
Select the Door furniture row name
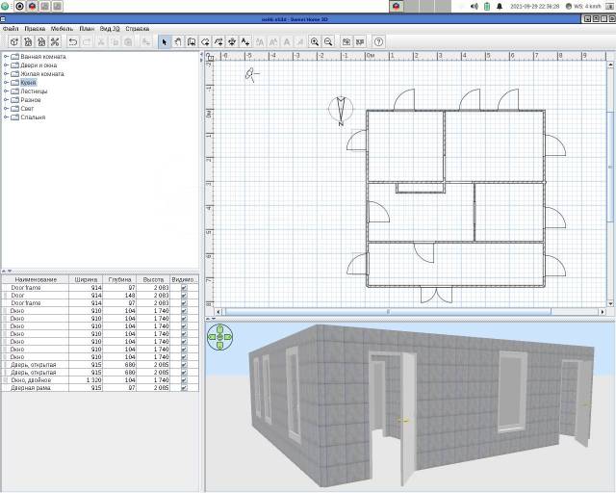coord(17,296)
